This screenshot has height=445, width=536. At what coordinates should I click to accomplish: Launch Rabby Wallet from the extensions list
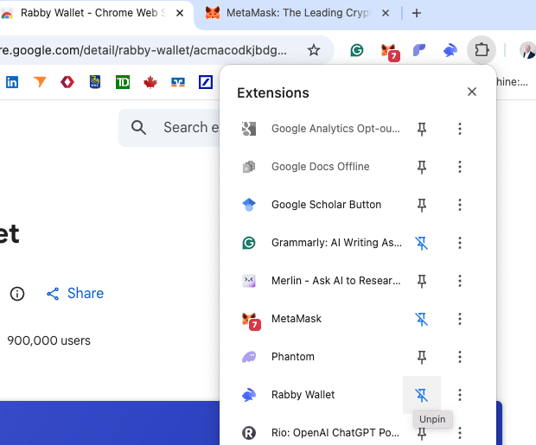coord(320,395)
